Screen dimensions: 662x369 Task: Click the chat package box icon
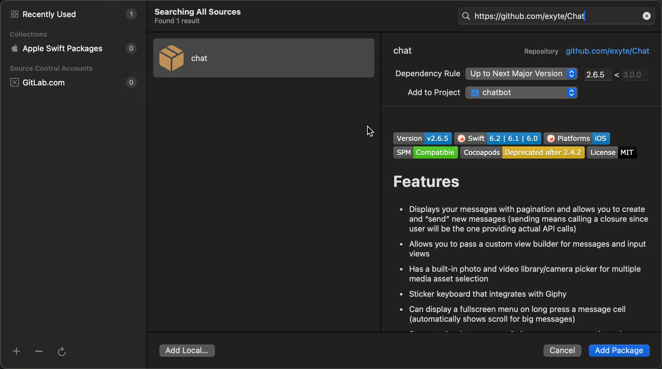coord(172,58)
